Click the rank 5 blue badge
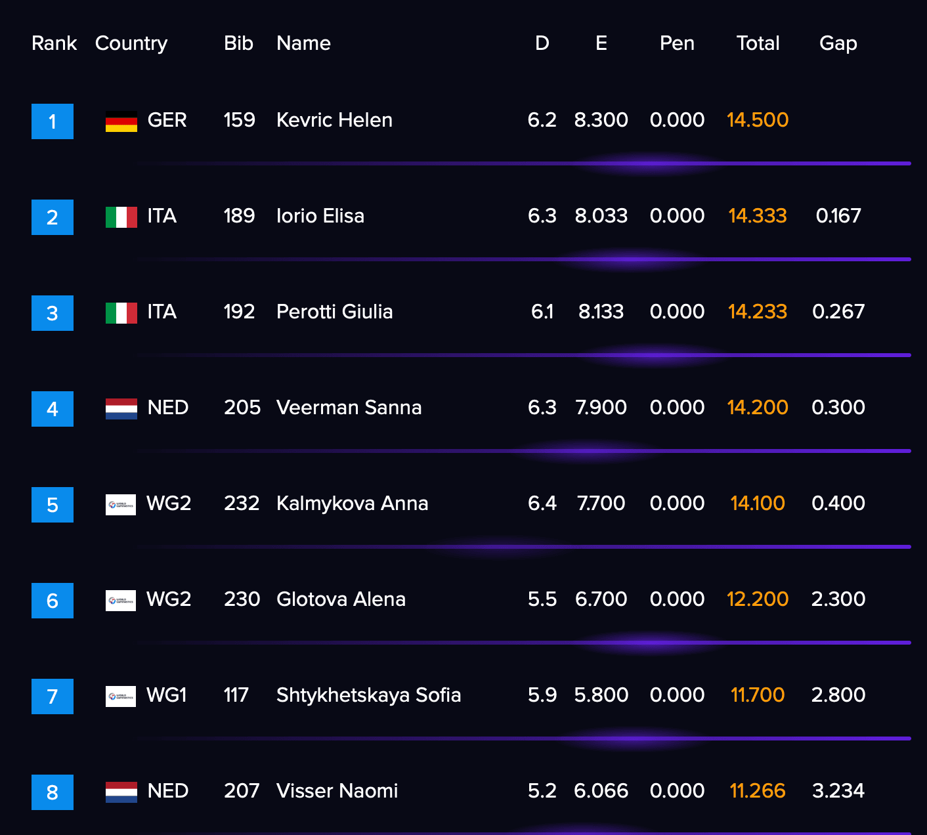The image size is (927, 835). 53,505
